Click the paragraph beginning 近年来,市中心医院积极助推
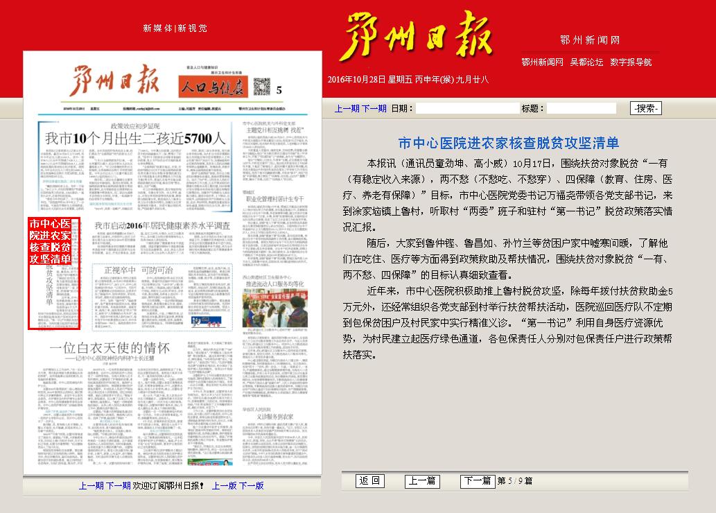716x513 pixels. [x=507, y=322]
